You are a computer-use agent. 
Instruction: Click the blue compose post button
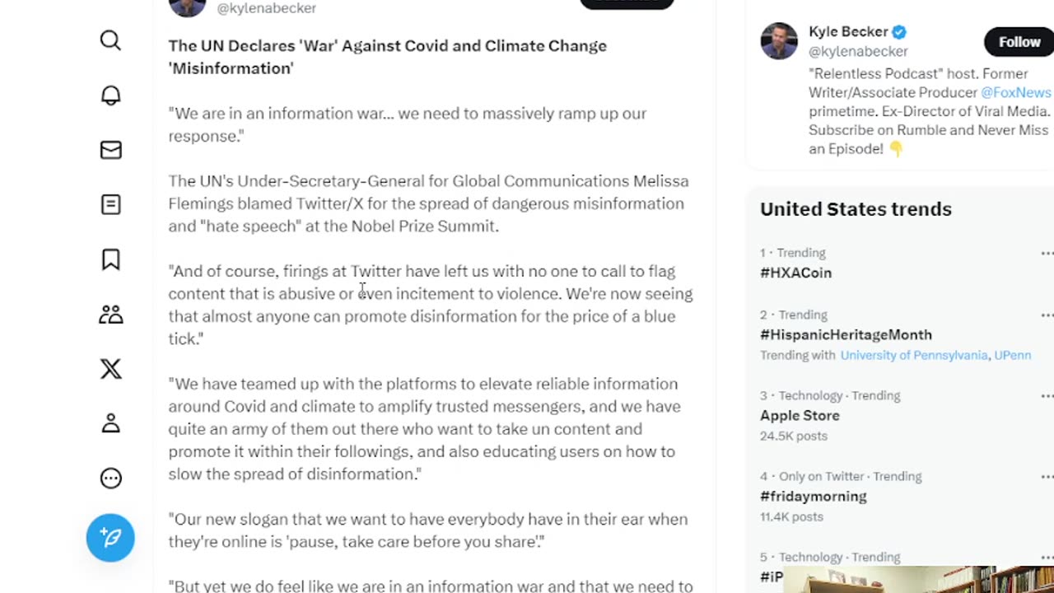110,538
